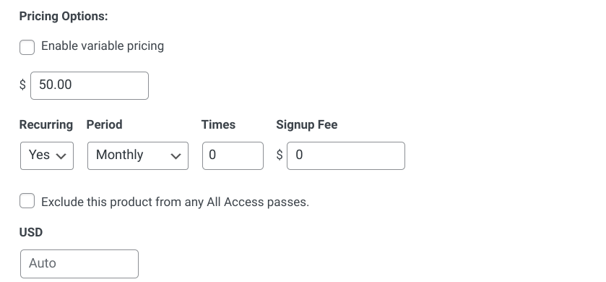Click the Recurring column label
The height and width of the screenshot is (282, 606).
pyautogui.click(x=46, y=124)
